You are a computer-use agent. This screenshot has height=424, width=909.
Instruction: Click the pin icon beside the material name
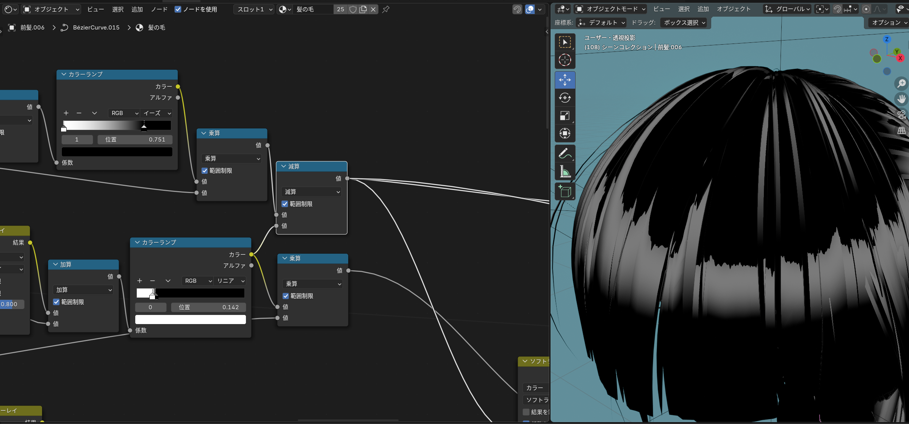click(x=386, y=9)
